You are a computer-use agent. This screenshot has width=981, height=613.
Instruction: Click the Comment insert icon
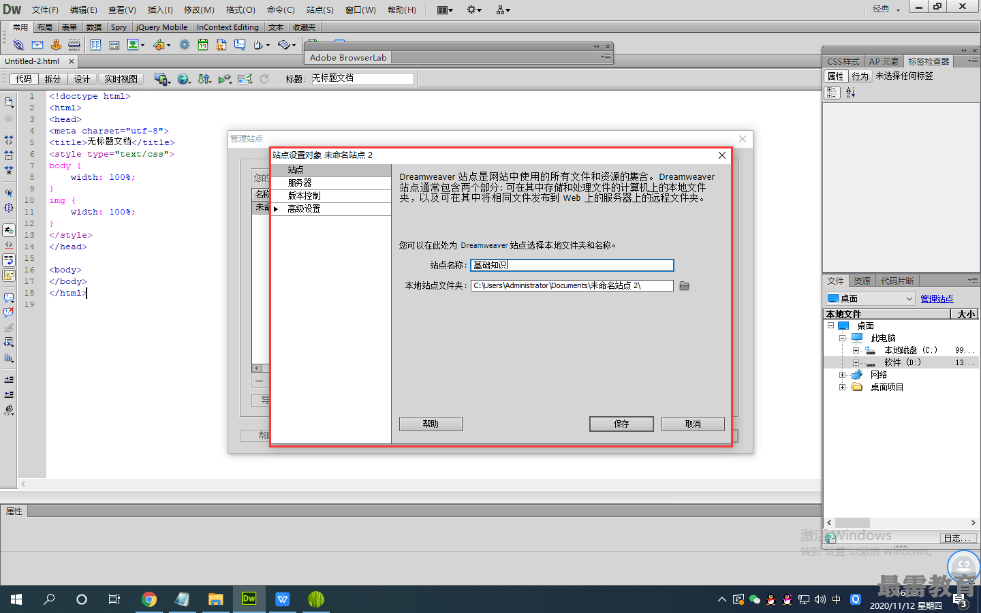tap(240, 45)
